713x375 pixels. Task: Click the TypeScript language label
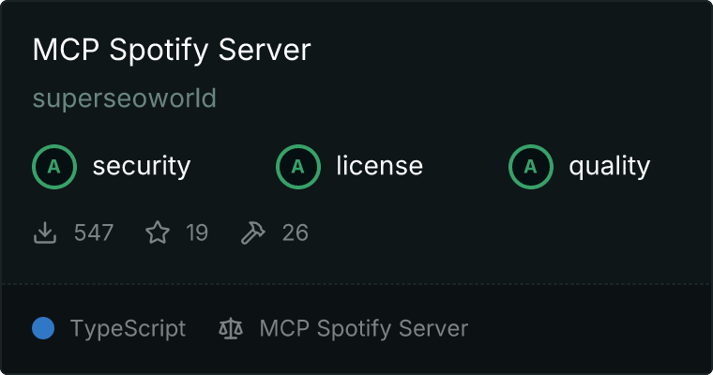coord(128,328)
